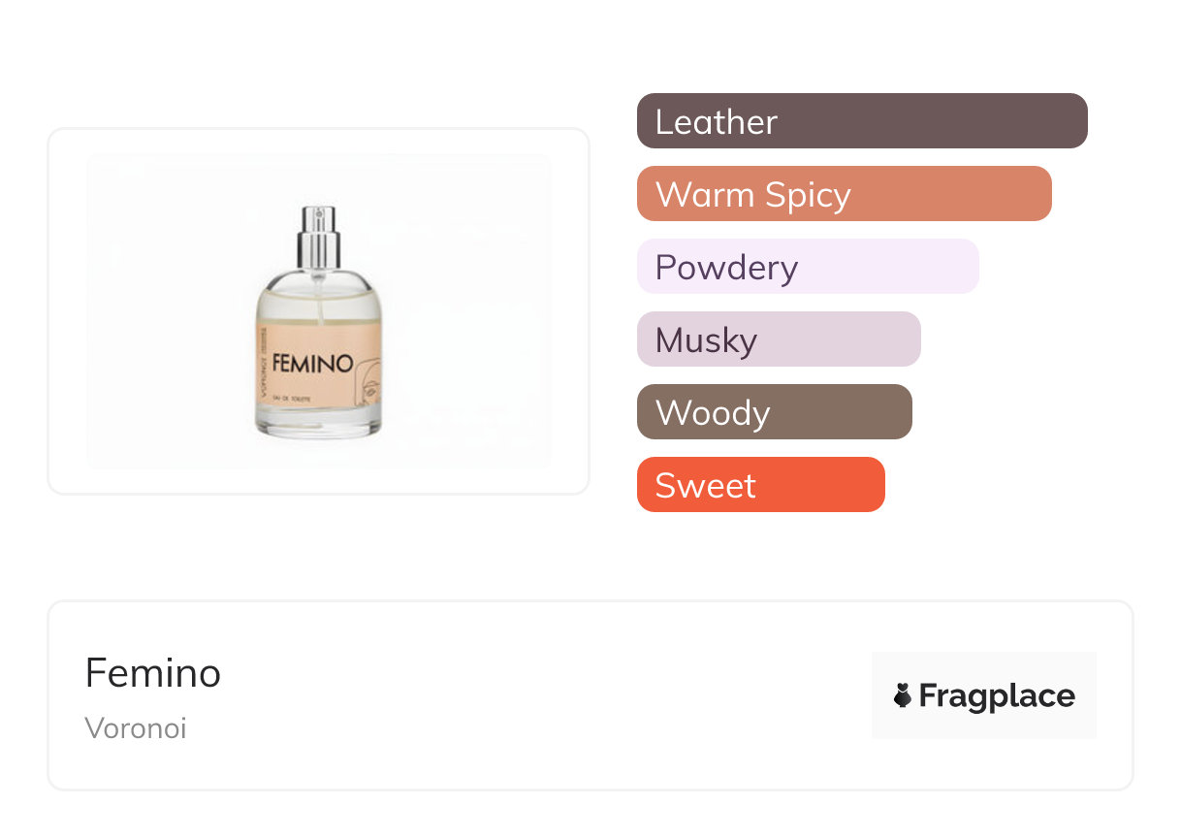Select the Leather accord bar
This screenshot has height=838, width=1181.
(861, 121)
